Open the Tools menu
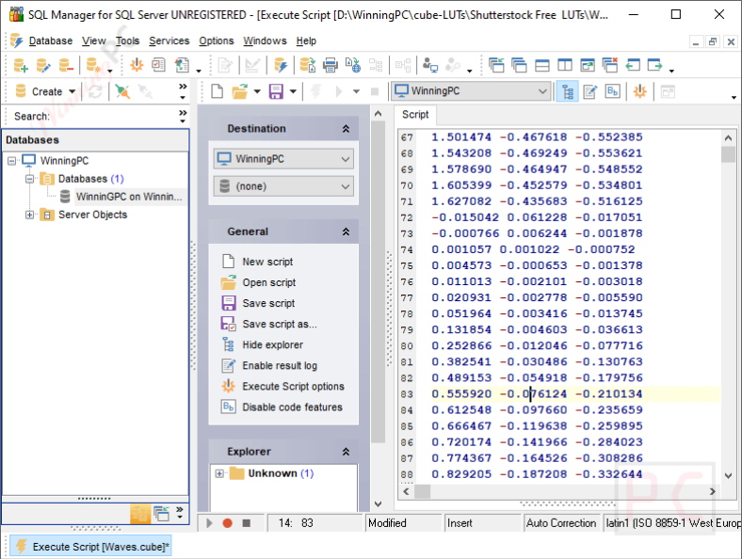This screenshot has height=559, width=742. tap(127, 41)
